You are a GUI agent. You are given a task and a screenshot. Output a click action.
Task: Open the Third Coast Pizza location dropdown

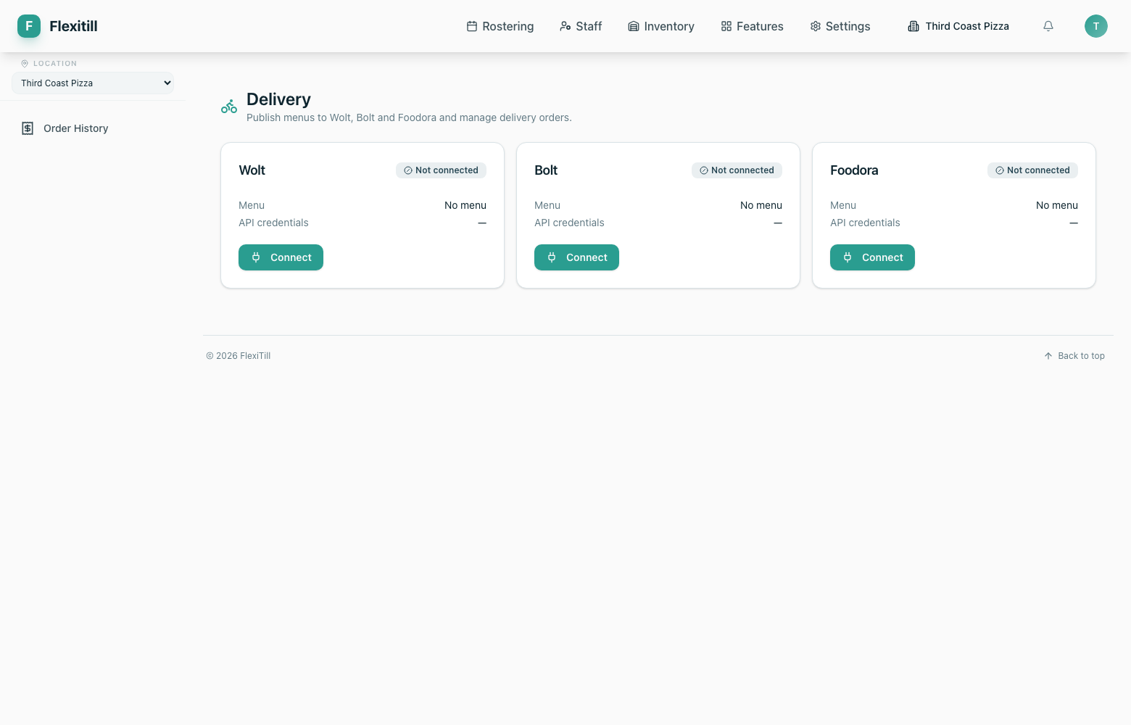point(93,83)
